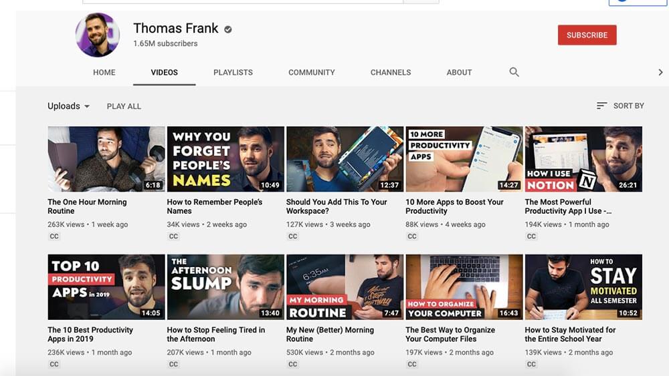Click '127K views • 3 weeks ago' text
Screen dimensions: 669x376
pyautogui.click(x=328, y=224)
